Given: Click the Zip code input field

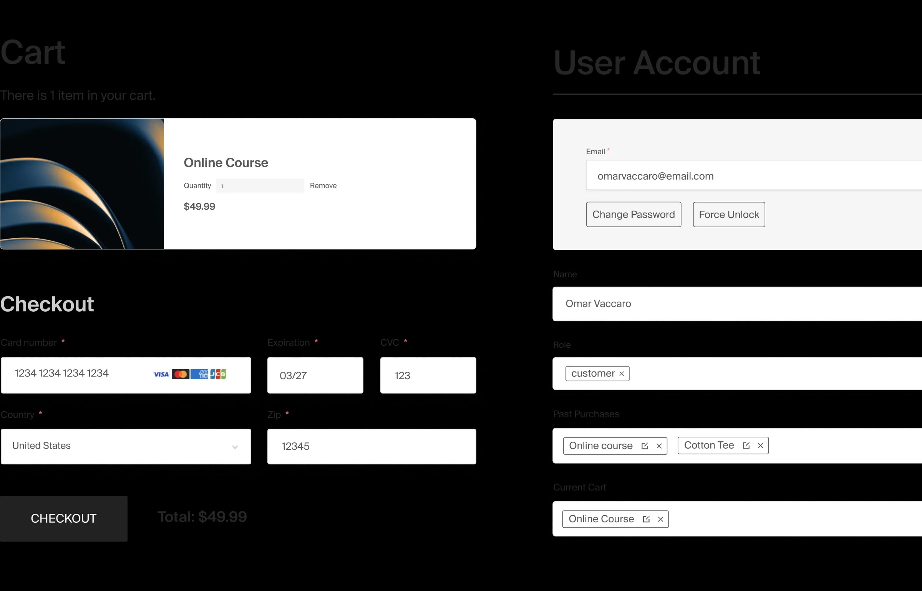Looking at the screenshot, I should (x=371, y=446).
